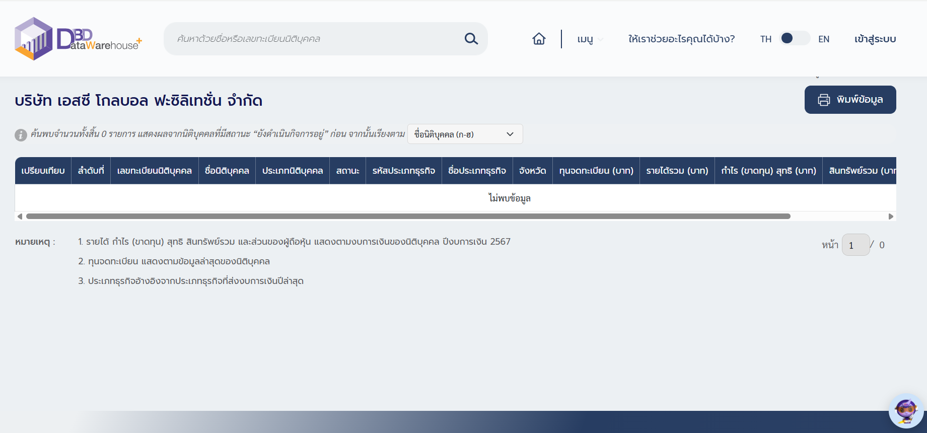
Task: Click the ให้เราช่วยอะไรคุณได้บ้าง? help link
Action: coord(681,39)
